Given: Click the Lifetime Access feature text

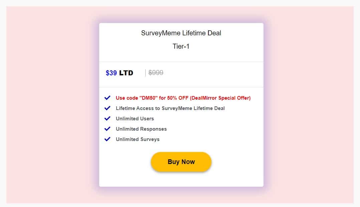Looking at the screenshot, I should coord(170,108).
